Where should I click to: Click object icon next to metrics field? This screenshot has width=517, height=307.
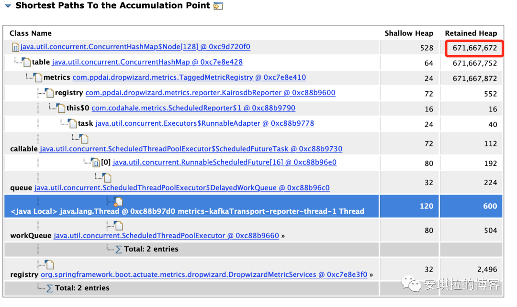(x=38, y=77)
